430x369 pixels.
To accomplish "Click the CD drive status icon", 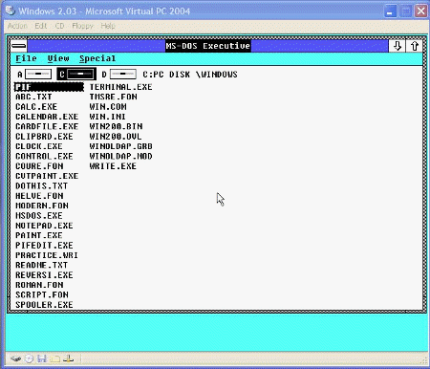I will [29, 359].
